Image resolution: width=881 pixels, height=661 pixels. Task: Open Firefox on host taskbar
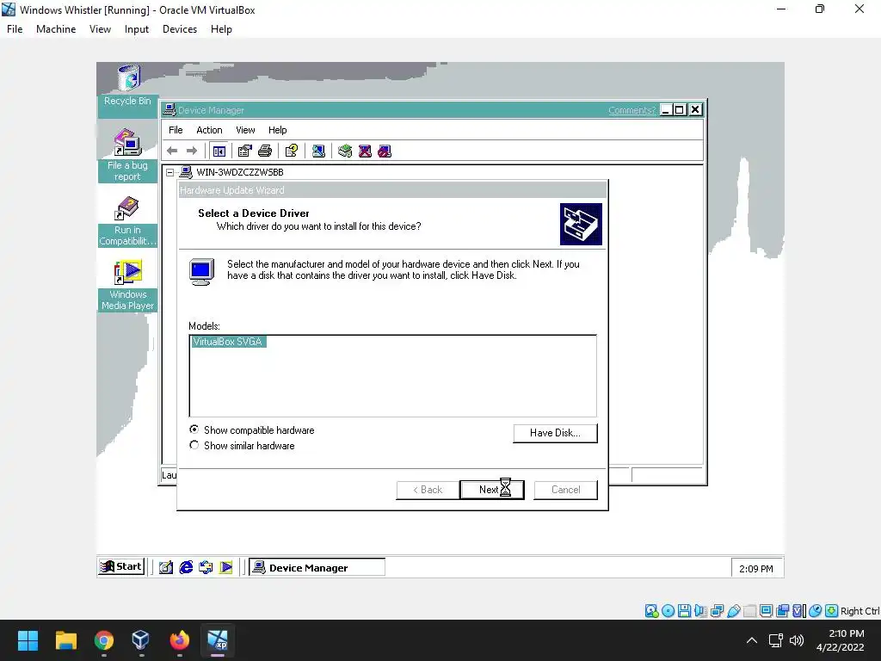[x=179, y=640]
